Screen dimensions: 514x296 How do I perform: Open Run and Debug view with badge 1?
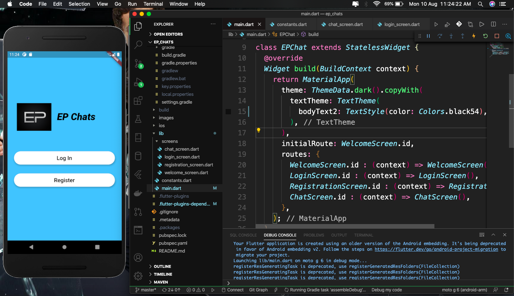tap(138, 82)
